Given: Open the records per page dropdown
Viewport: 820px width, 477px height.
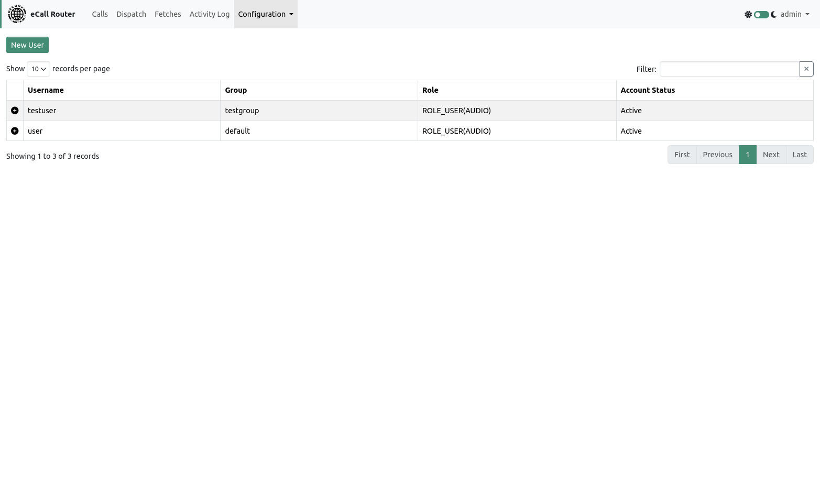Looking at the screenshot, I should pos(38,69).
